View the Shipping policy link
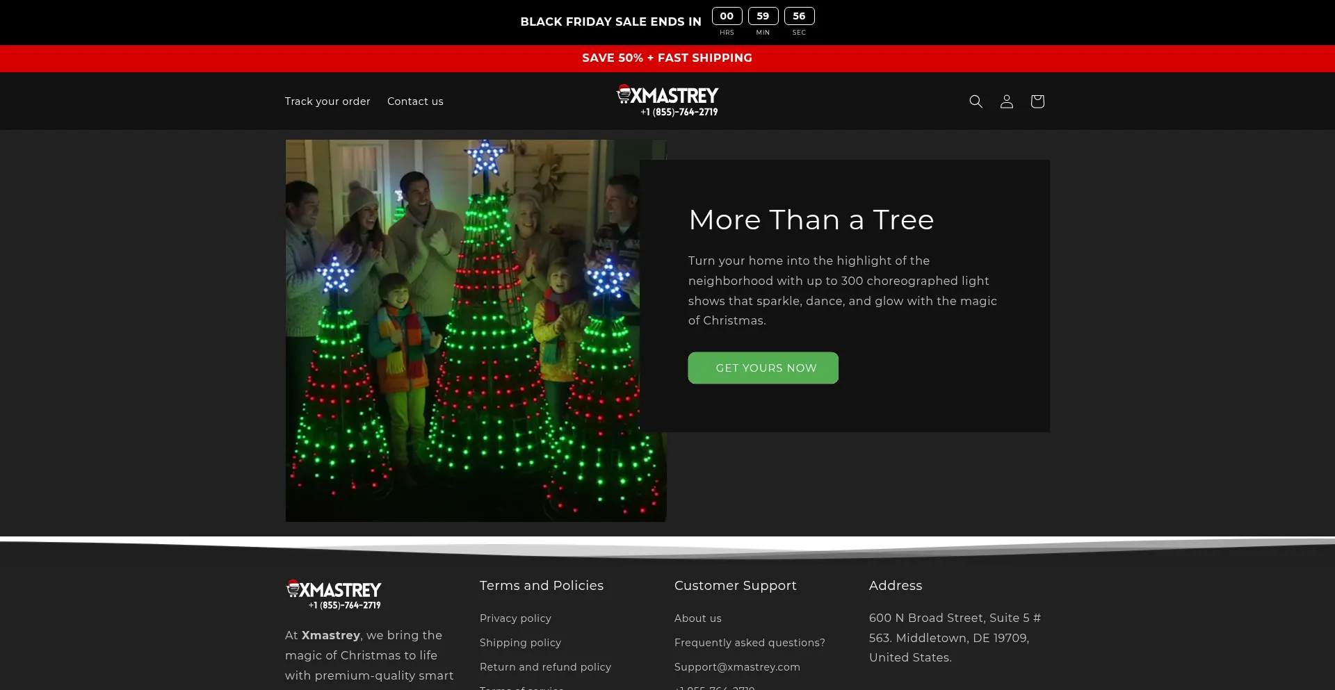This screenshot has width=1335, height=690. click(520, 643)
